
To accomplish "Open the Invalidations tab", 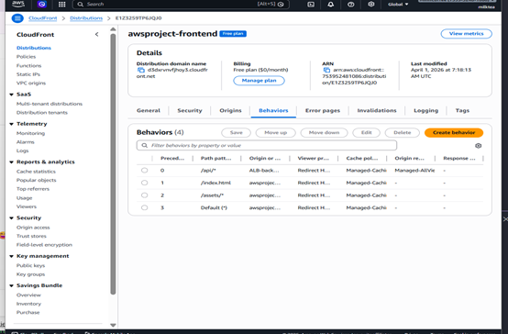I will pos(377,111).
